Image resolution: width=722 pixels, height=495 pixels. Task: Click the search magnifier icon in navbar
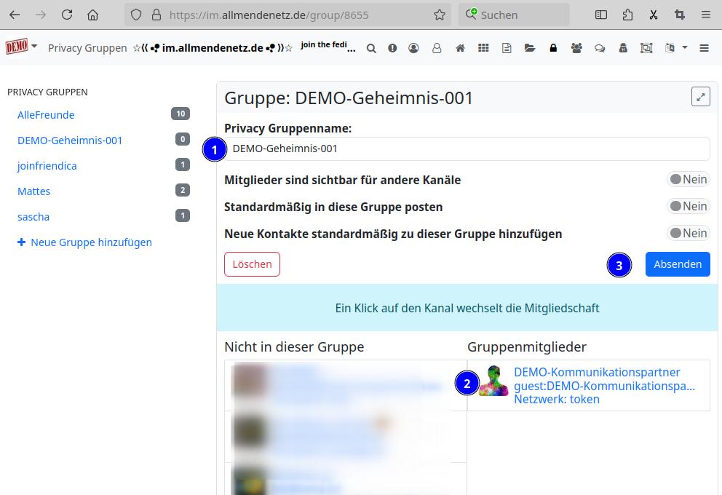[x=371, y=48]
